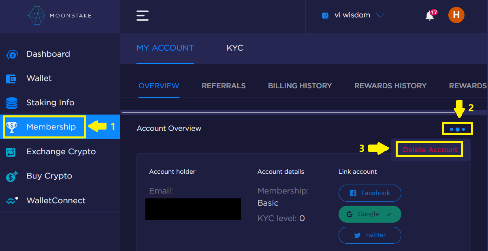Click the Account Overview heading
Image resolution: width=488 pixels, height=251 pixels.
(x=169, y=128)
